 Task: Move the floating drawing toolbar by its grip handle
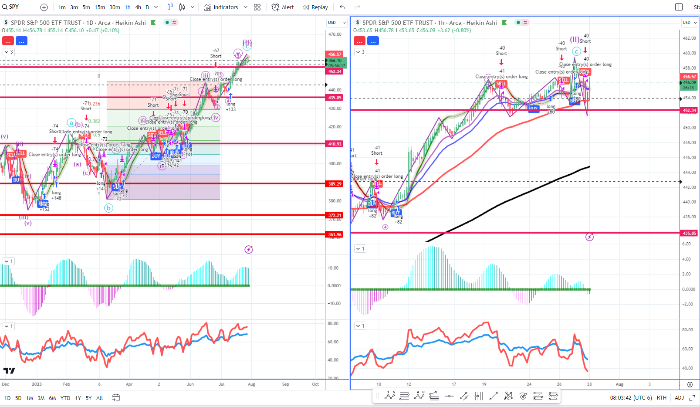(377, 396)
